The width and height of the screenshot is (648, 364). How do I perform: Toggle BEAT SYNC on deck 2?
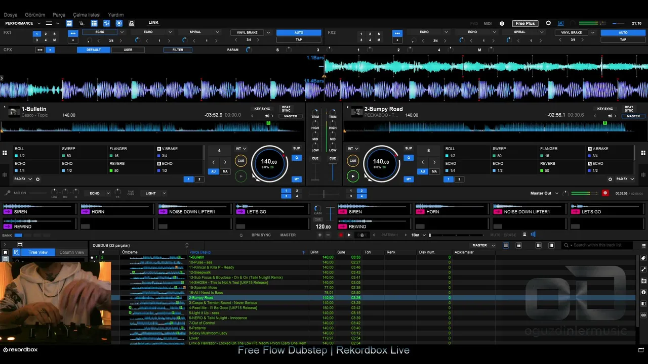(629, 109)
